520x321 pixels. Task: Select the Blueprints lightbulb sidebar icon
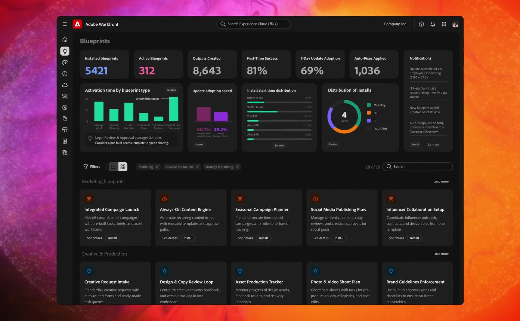point(65,51)
